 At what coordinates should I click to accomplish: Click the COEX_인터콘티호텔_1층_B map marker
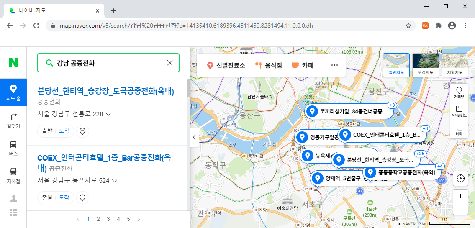pos(383,135)
